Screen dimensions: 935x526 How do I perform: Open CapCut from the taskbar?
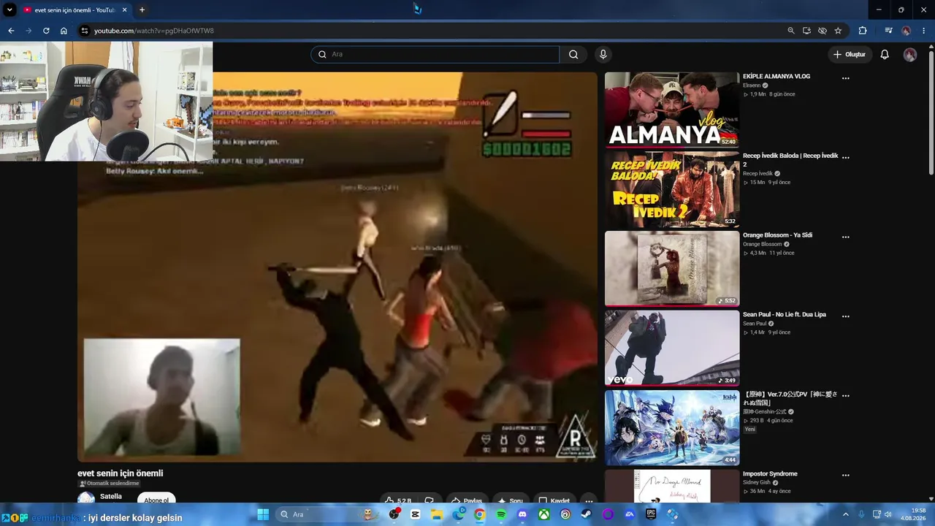click(416, 514)
